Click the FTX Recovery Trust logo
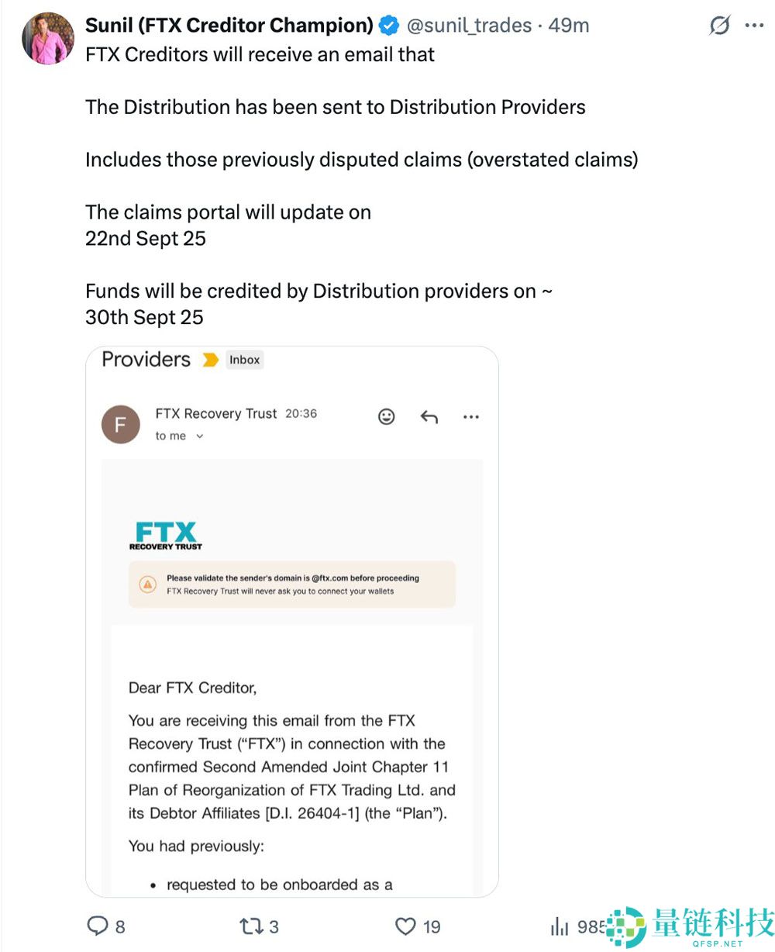The width and height of the screenshot is (775, 952). tap(166, 536)
